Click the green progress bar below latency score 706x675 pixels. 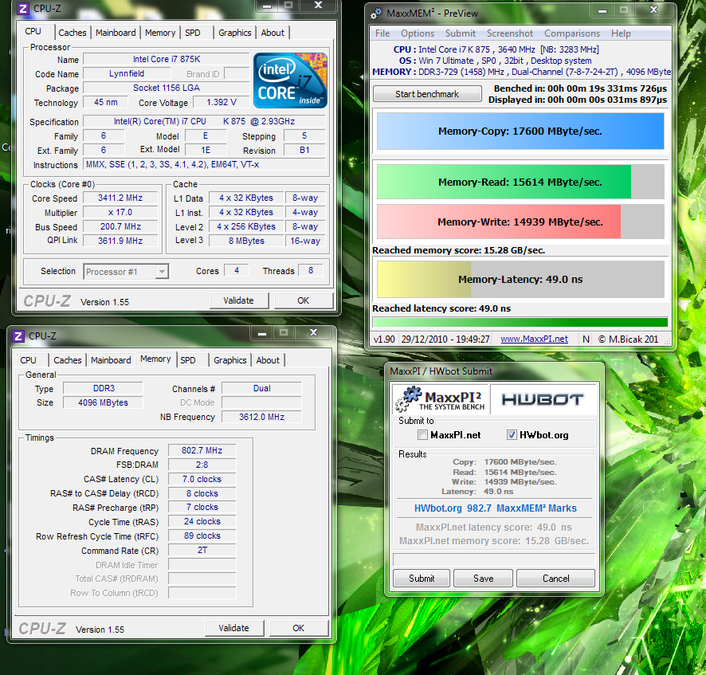coord(520,322)
